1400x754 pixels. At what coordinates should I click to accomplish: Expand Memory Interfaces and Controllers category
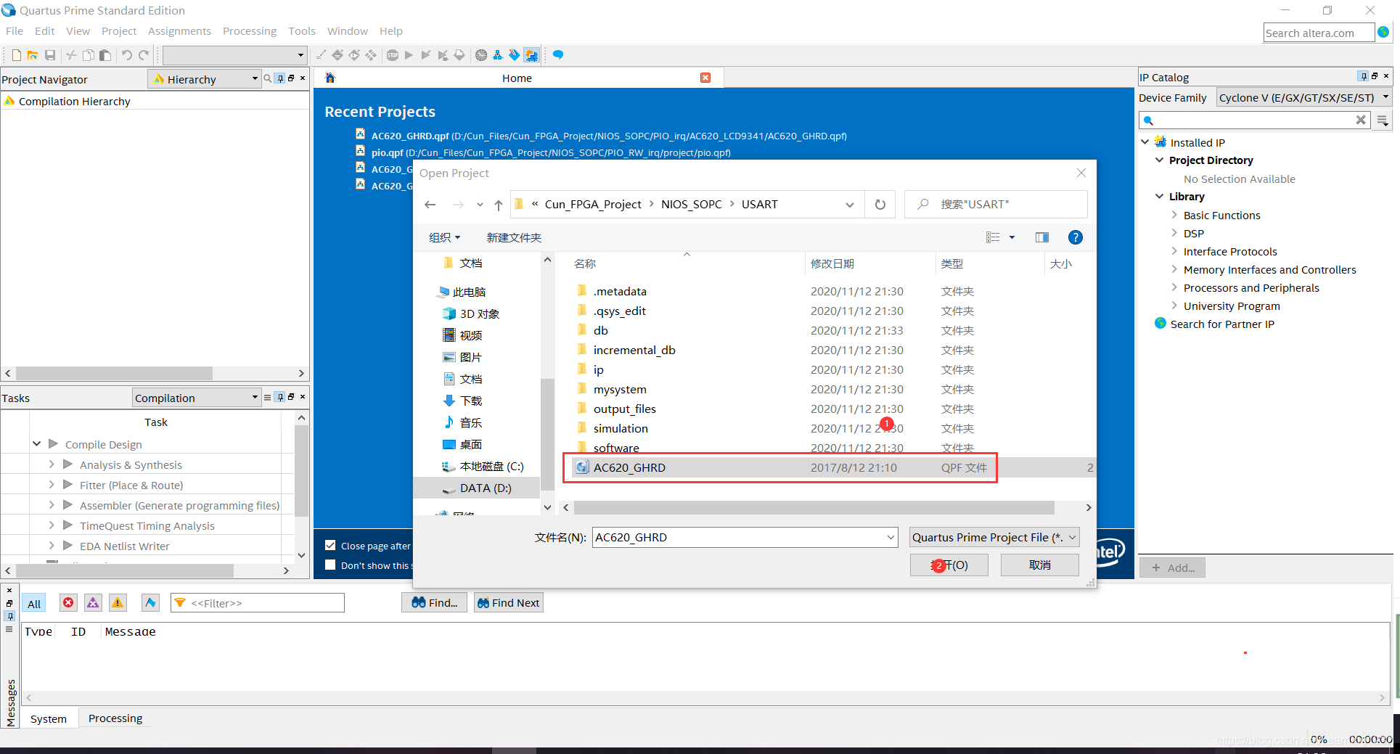pos(1174,269)
